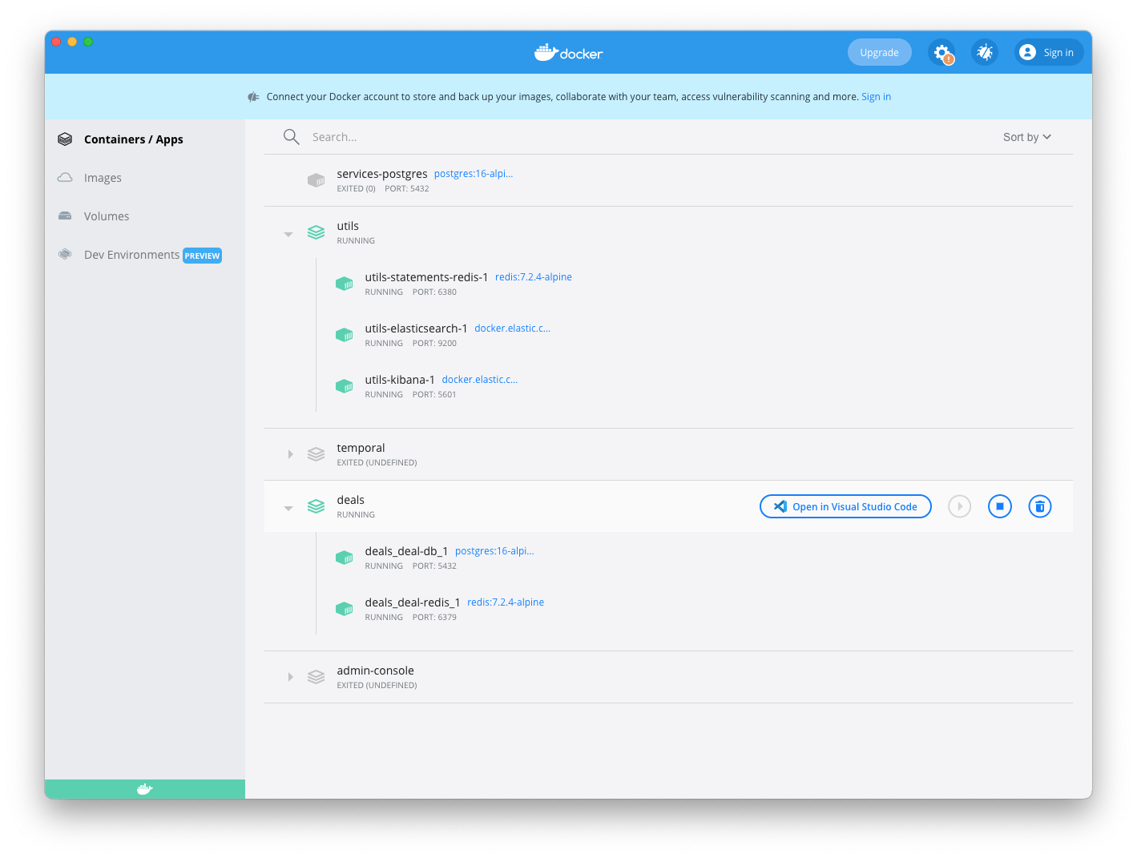Image resolution: width=1137 pixels, height=858 pixels.
Task: Start the deals app play button
Action: click(x=960, y=506)
